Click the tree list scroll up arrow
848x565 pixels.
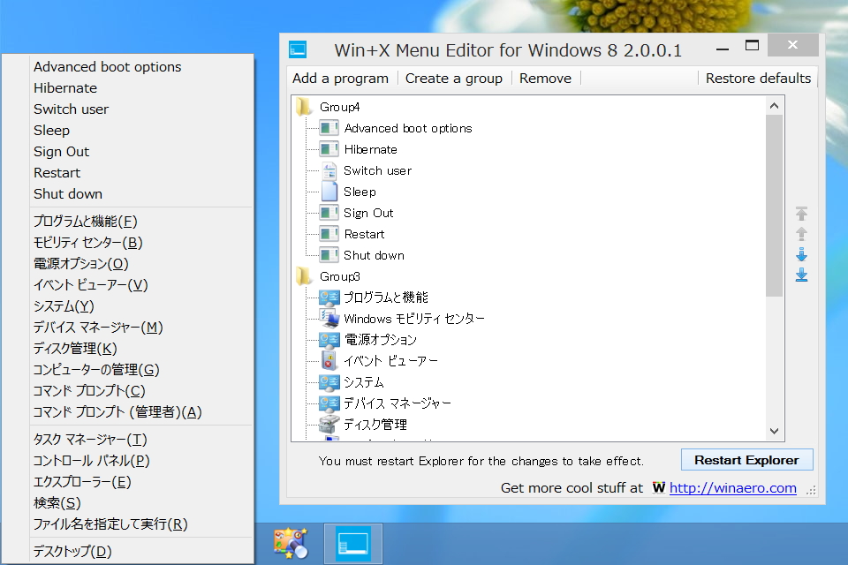pos(775,105)
